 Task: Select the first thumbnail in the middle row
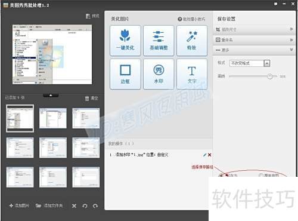click(20, 148)
